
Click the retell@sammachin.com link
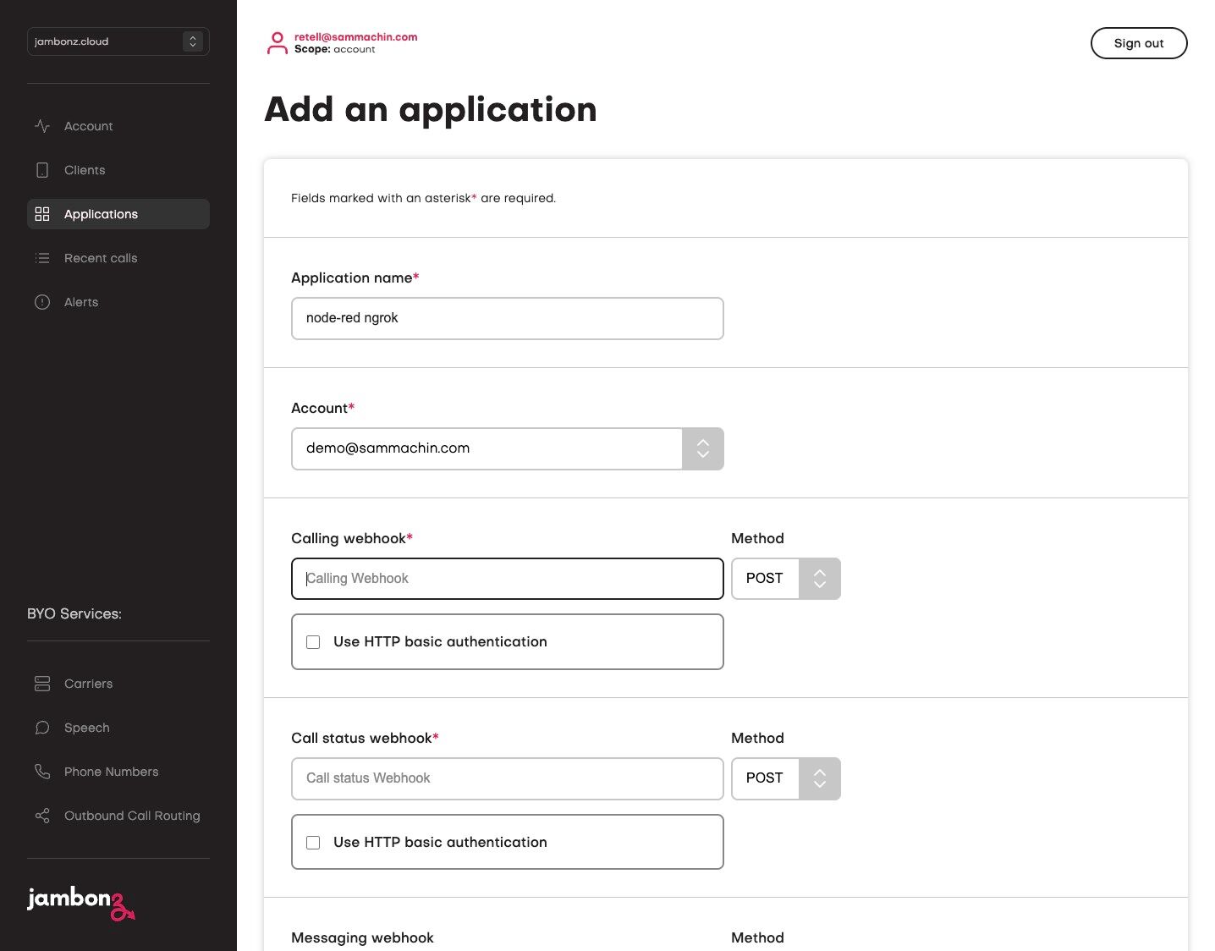[x=355, y=36]
